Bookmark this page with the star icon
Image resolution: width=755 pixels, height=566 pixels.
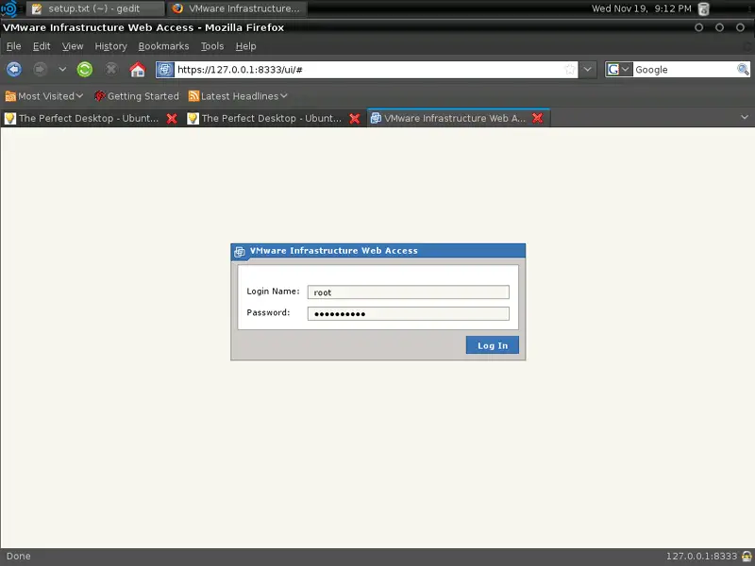click(x=570, y=70)
